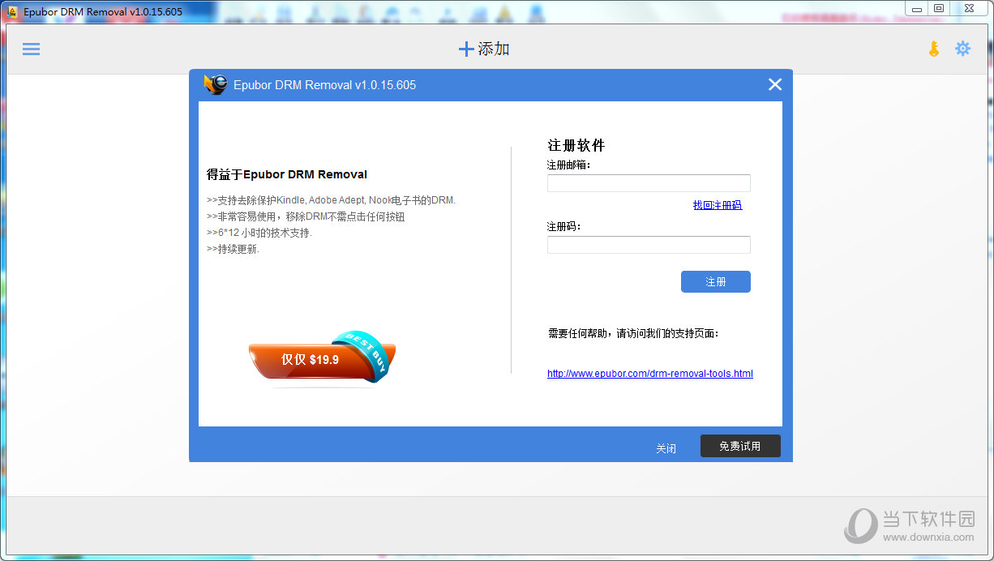This screenshot has width=994, height=561.
Task: Maximize the Epubor DRM Removal window
Action: 939,8
